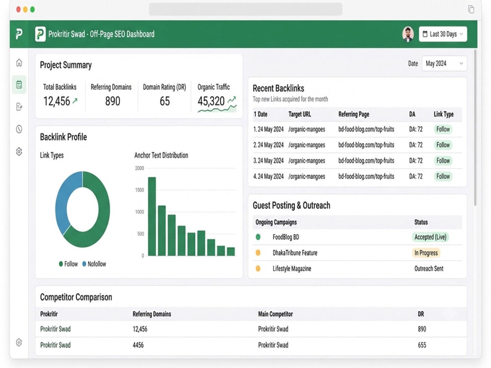Open the document export sidebar icon

(19, 106)
